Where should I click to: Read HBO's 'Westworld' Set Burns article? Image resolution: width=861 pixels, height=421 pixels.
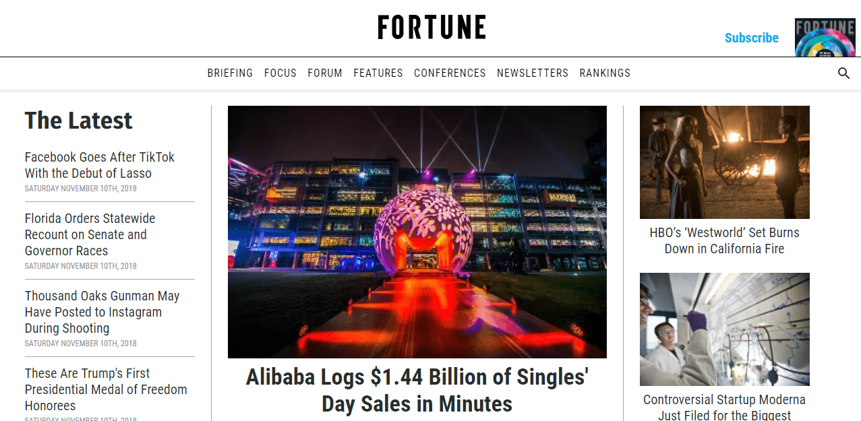tap(724, 240)
